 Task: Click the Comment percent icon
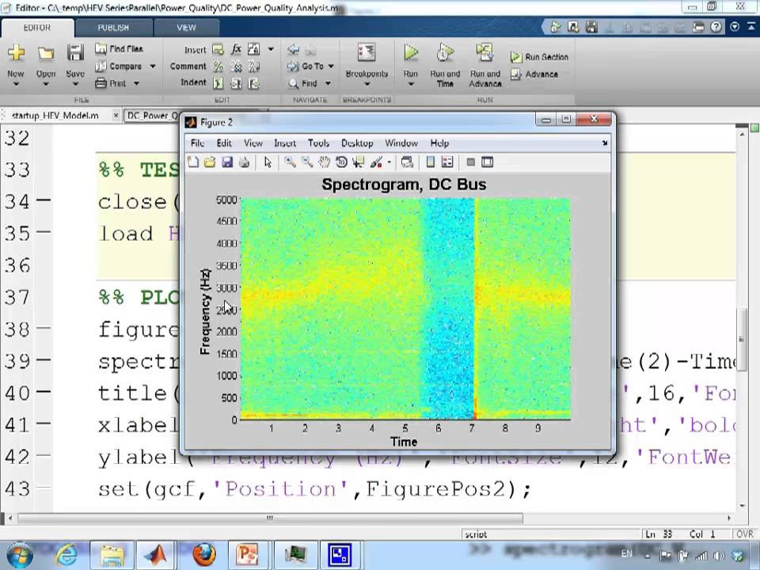pyautogui.click(x=218, y=66)
